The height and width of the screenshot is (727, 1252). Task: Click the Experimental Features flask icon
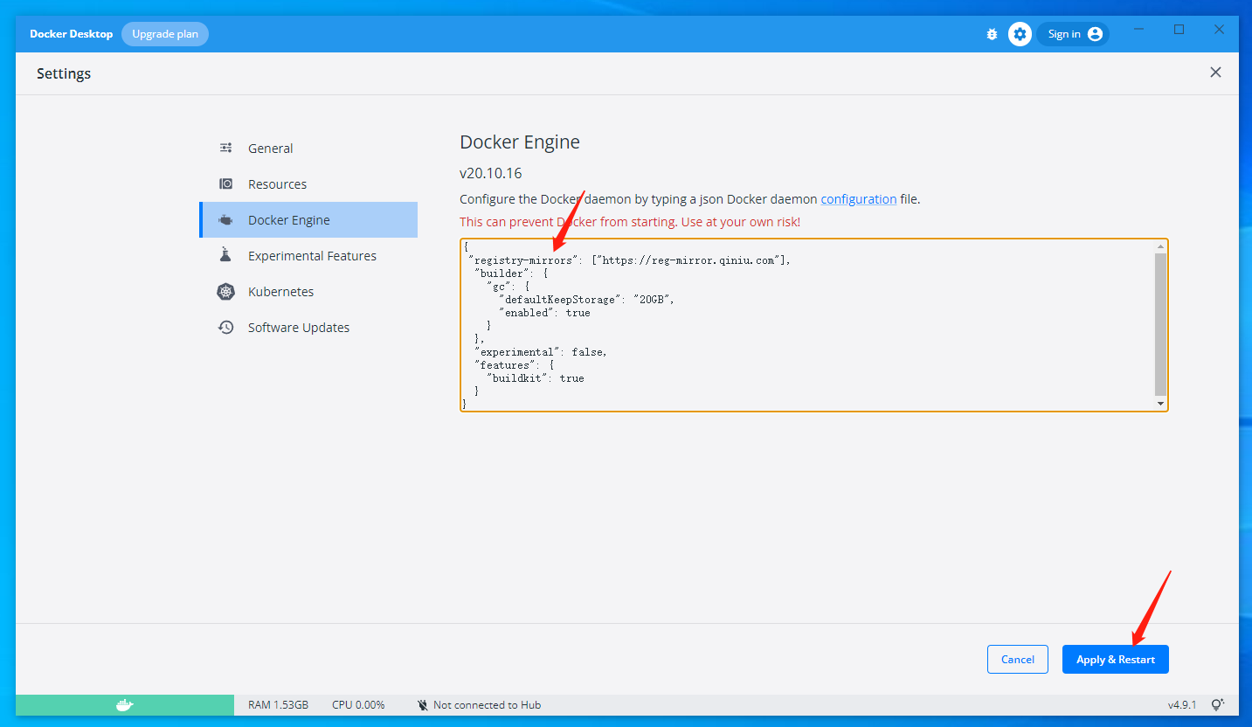coord(226,255)
